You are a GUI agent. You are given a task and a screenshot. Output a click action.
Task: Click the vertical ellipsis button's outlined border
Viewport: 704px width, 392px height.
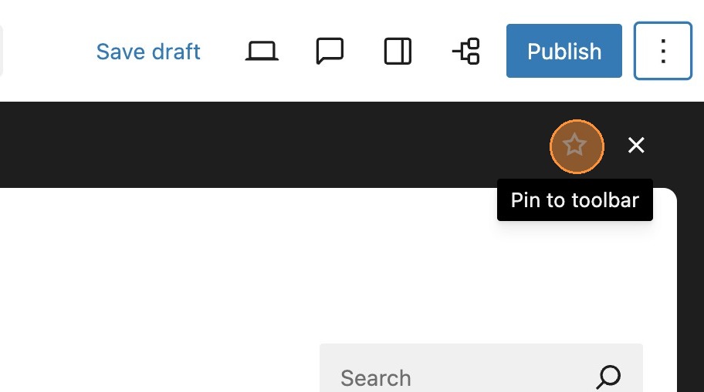(x=636, y=52)
